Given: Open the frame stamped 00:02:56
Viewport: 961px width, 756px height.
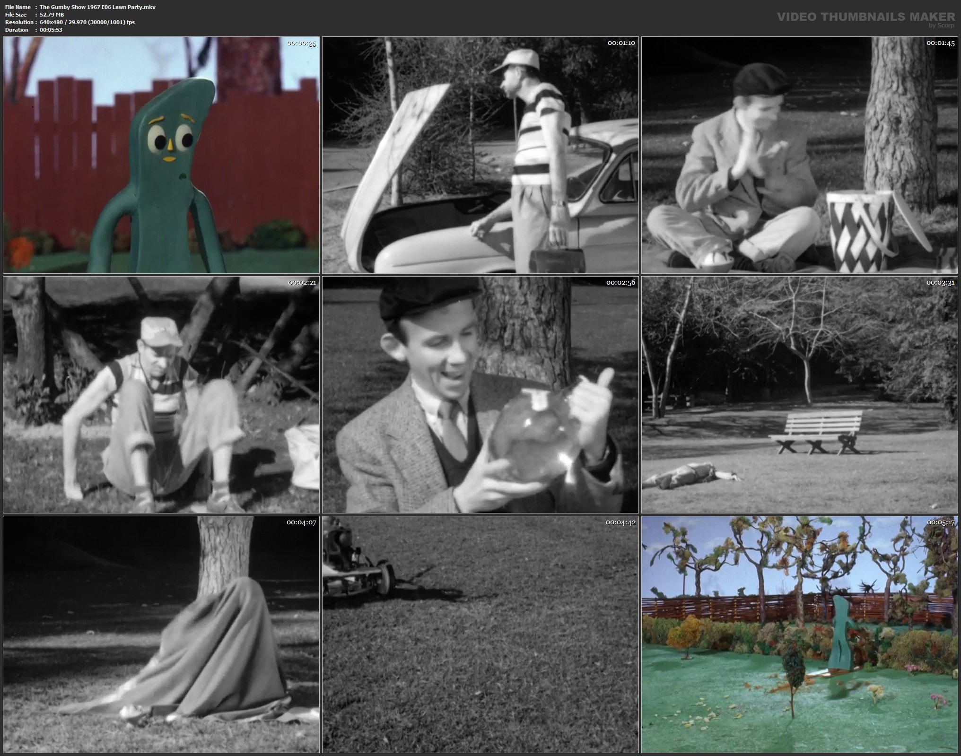Looking at the screenshot, I should coord(480,395).
